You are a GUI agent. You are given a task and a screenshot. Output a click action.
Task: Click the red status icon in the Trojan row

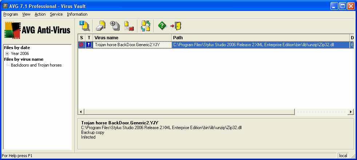tap(81, 45)
